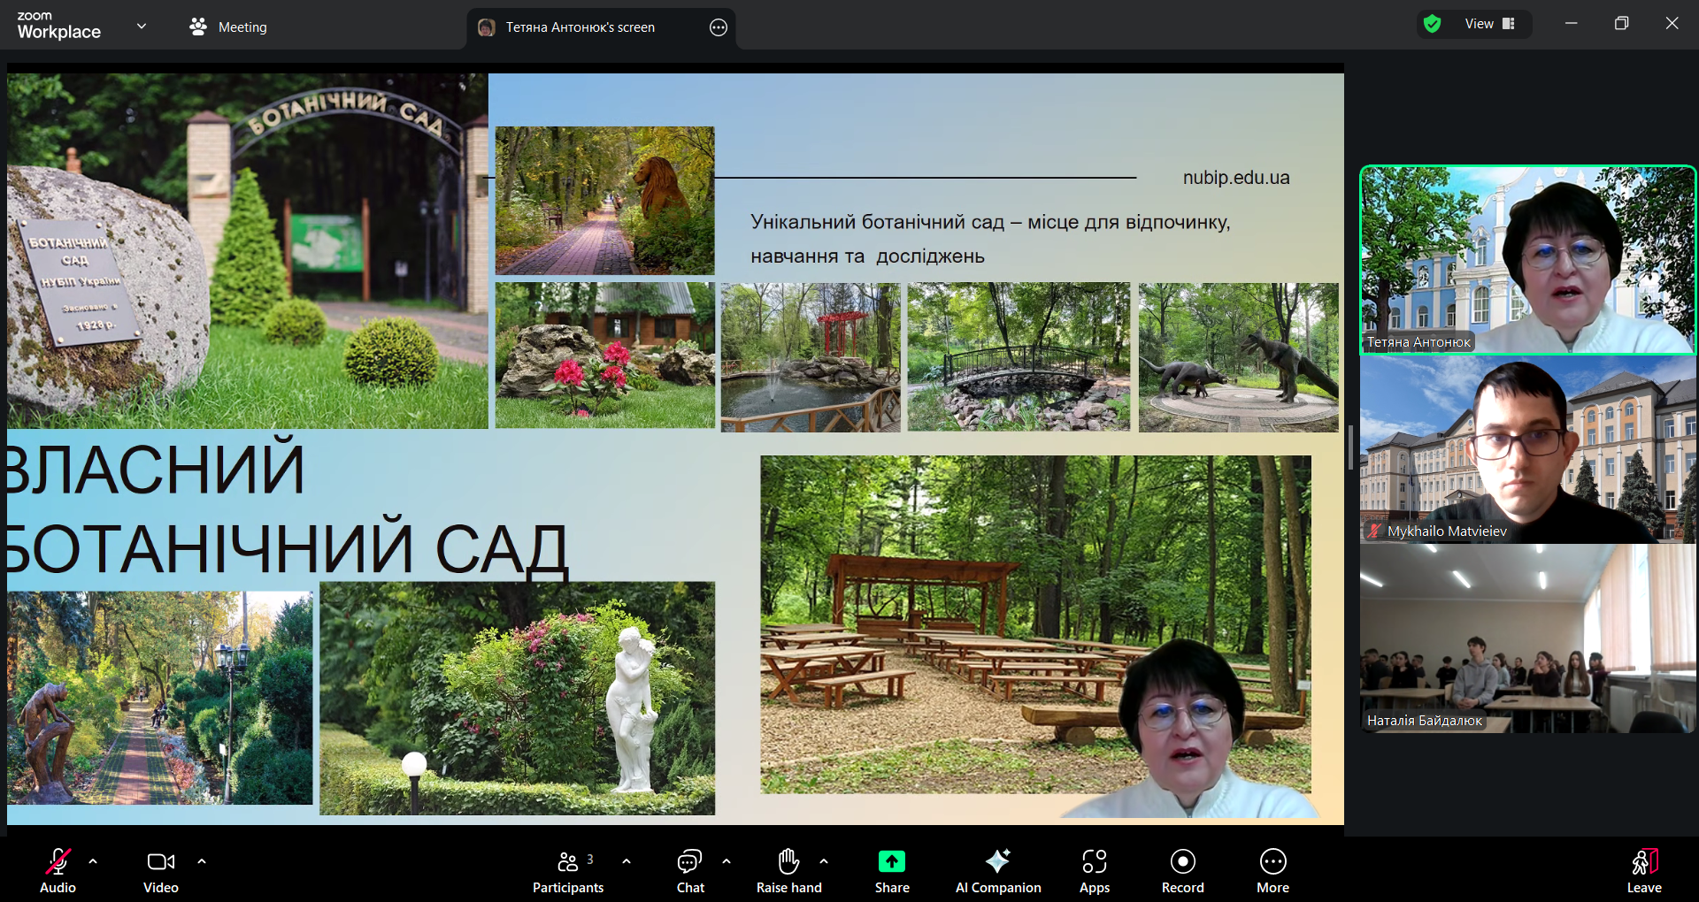Leave the meeting
This screenshot has height=902, width=1699.
[x=1643, y=871]
